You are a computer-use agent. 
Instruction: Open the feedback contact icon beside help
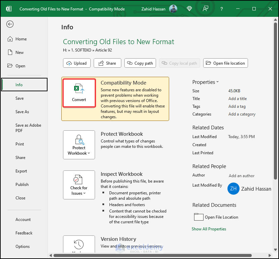tap(205, 9)
